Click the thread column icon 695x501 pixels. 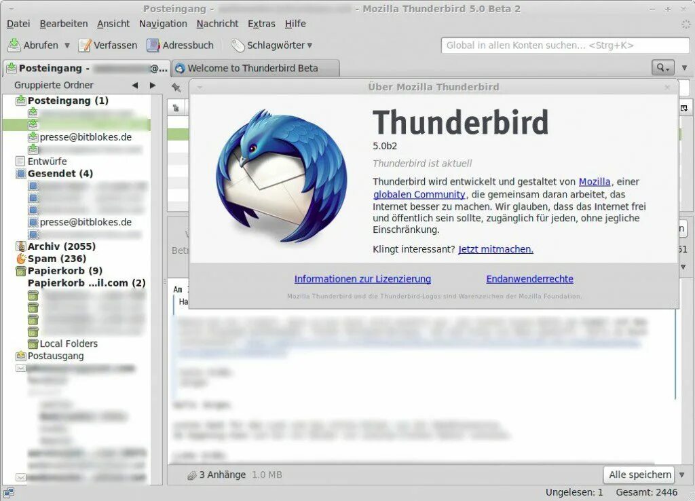[176, 108]
